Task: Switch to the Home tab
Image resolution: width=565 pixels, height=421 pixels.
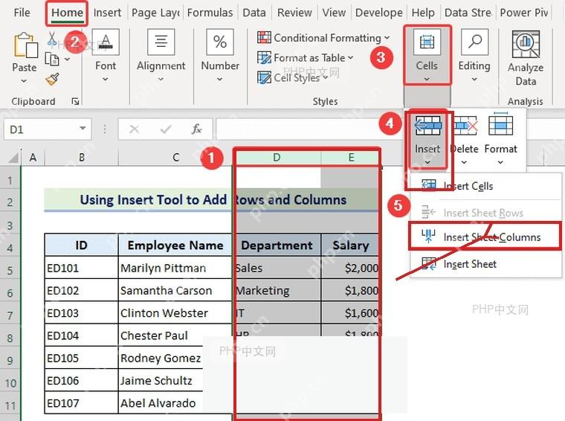Action: click(x=67, y=13)
